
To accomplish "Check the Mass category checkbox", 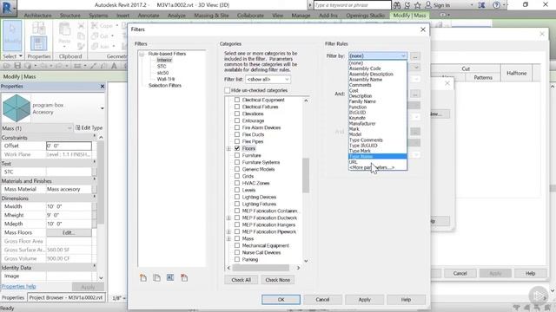I will click(237, 239).
